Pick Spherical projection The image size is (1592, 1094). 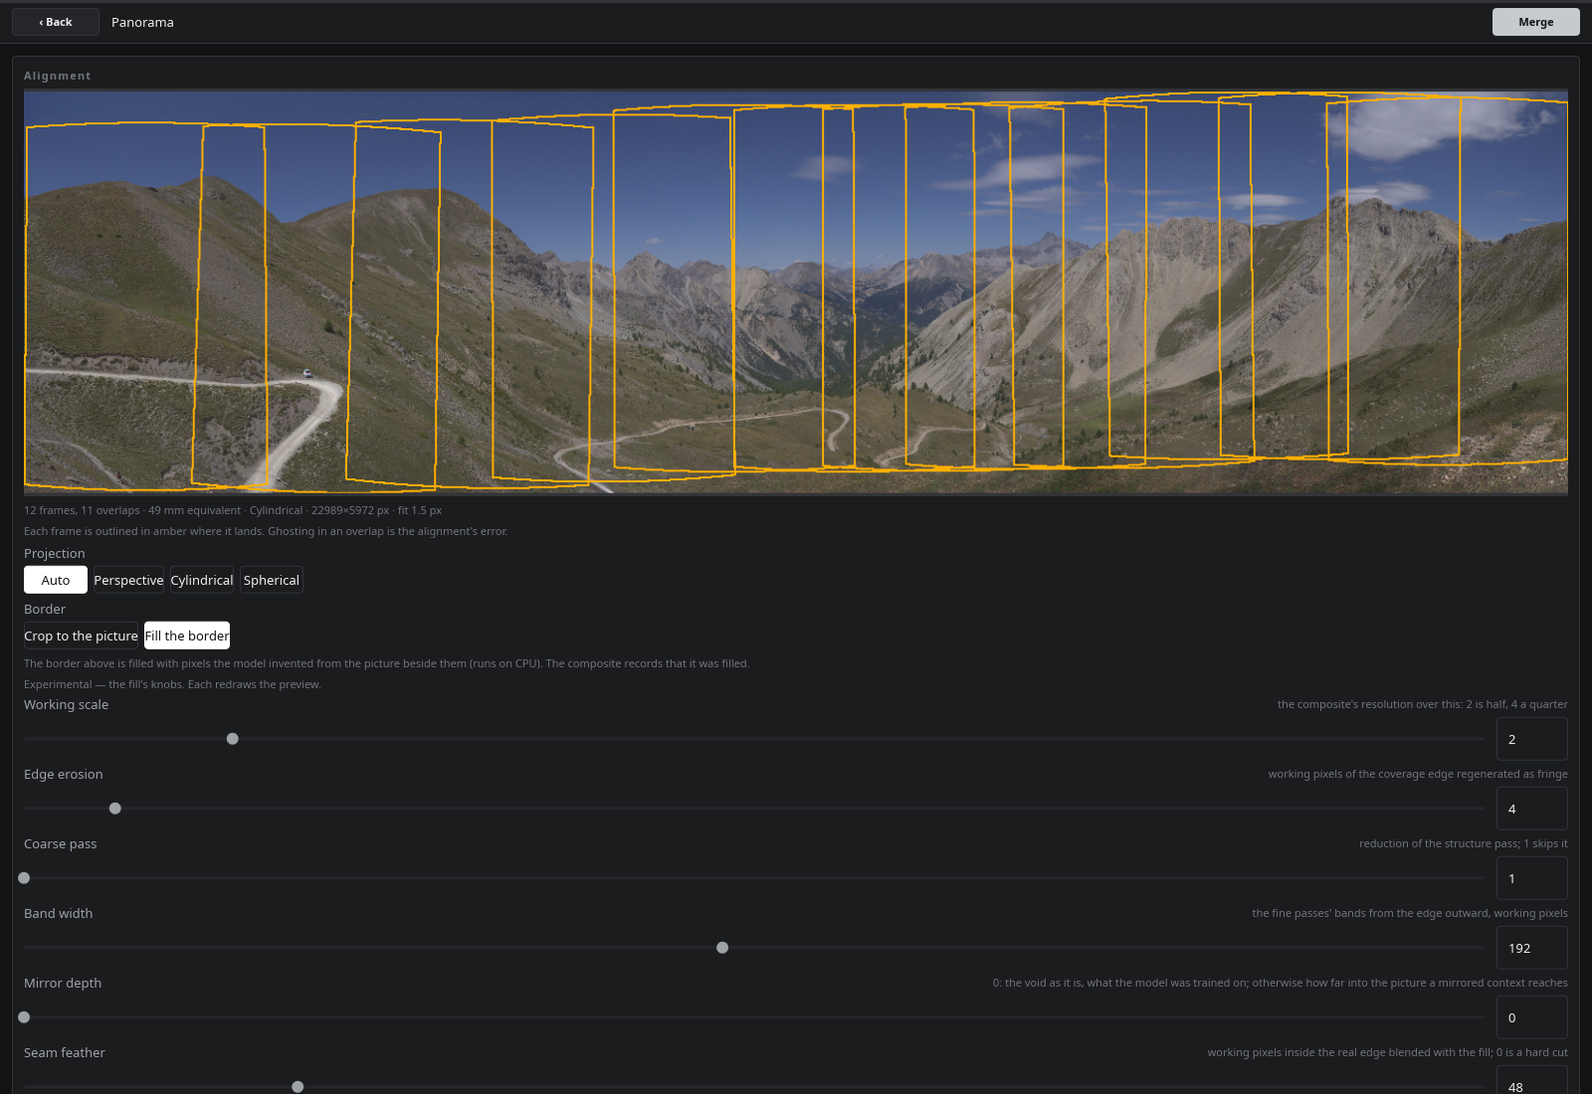pos(272,580)
